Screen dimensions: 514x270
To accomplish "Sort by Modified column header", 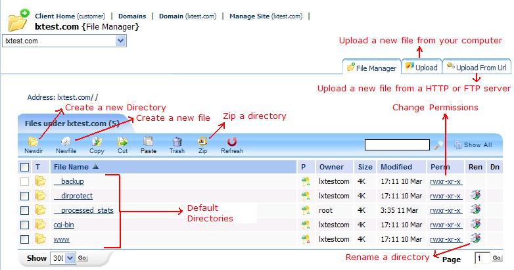I will click(396, 167).
